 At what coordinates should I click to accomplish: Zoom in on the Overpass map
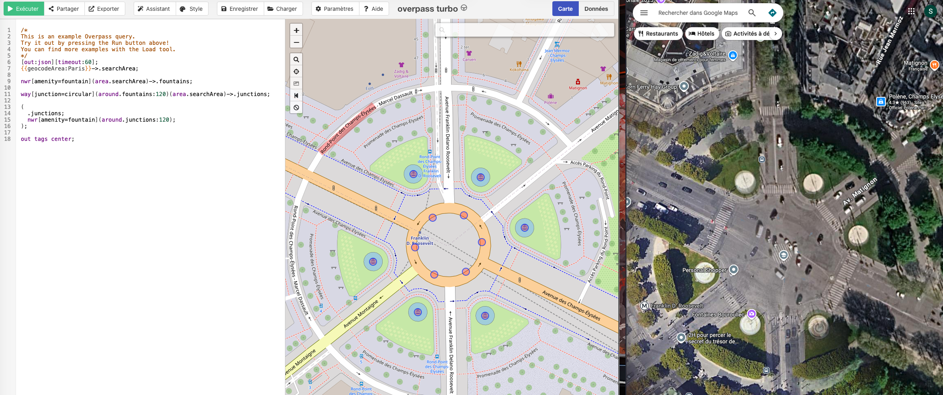pyautogui.click(x=296, y=30)
